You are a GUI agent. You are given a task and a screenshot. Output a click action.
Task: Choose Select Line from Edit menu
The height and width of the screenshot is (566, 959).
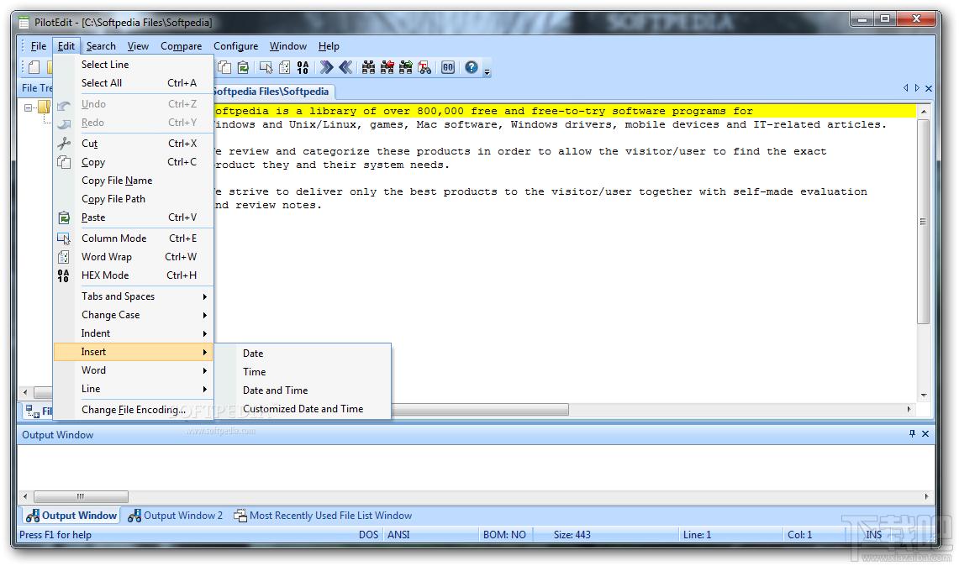[x=134, y=64]
